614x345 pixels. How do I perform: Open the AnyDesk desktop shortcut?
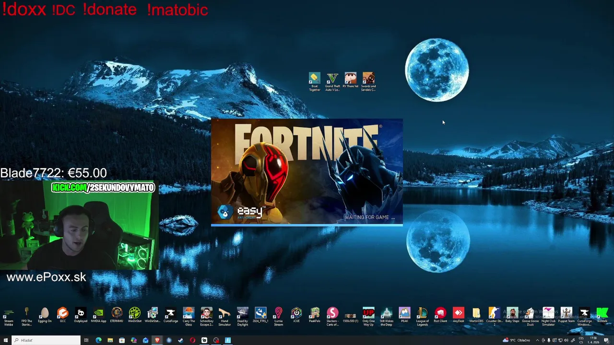[458, 315]
